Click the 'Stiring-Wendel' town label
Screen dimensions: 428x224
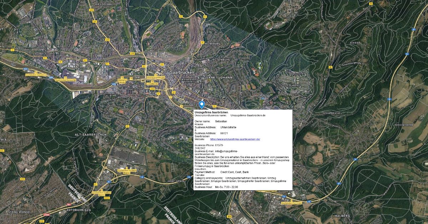pyautogui.click(x=19, y=212)
